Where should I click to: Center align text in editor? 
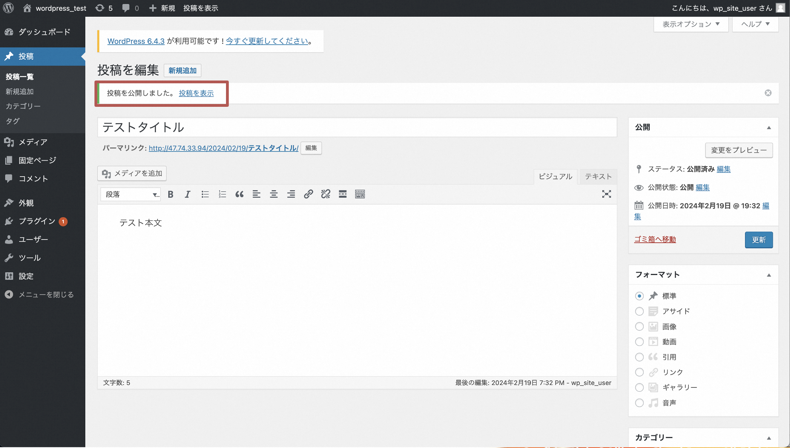click(274, 194)
